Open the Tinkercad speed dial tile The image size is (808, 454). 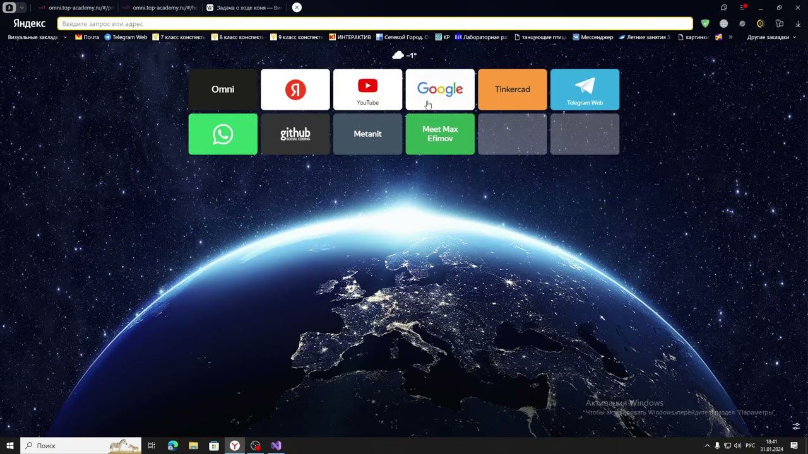513,90
